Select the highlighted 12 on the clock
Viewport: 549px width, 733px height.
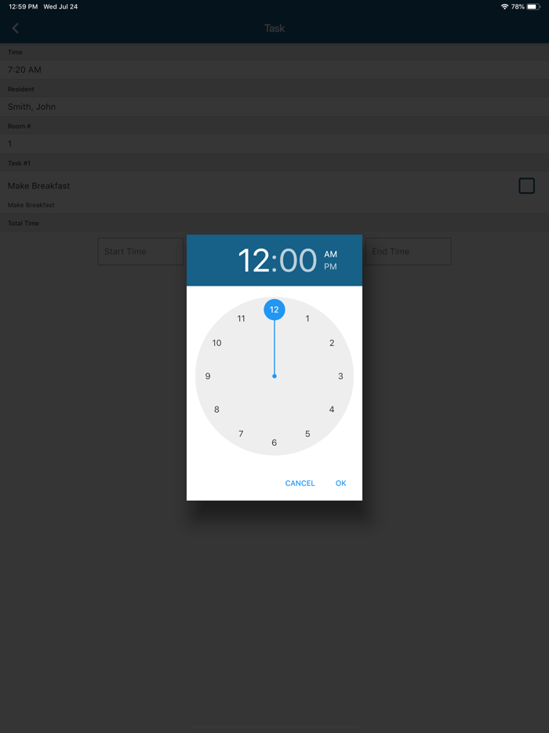(x=274, y=309)
